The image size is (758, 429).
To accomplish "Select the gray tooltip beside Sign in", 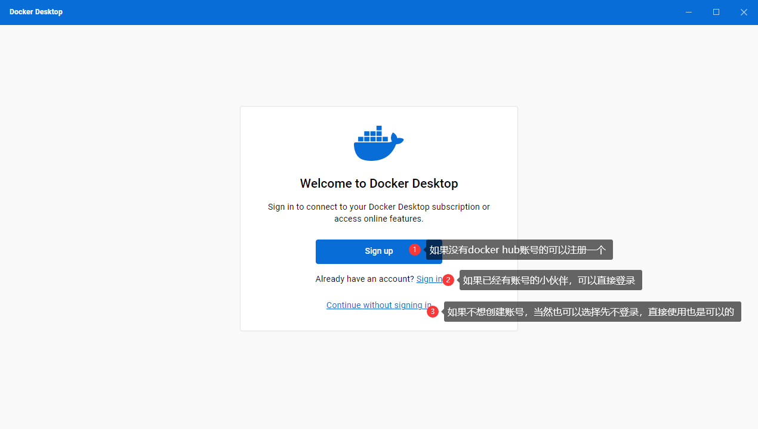I will point(550,280).
